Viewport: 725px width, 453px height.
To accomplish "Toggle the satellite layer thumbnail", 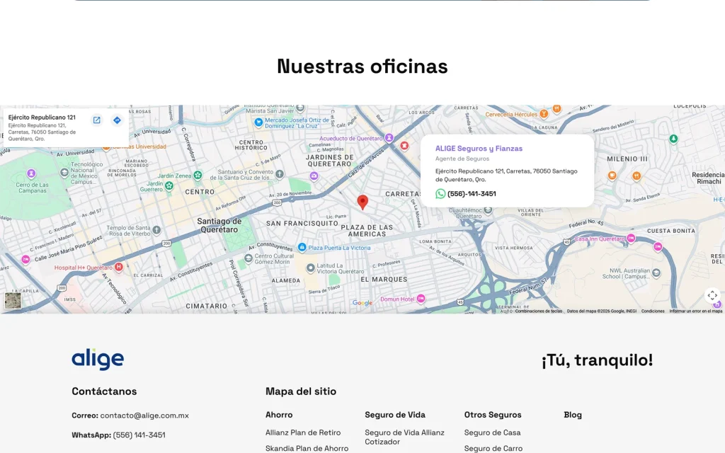I will coord(13,300).
